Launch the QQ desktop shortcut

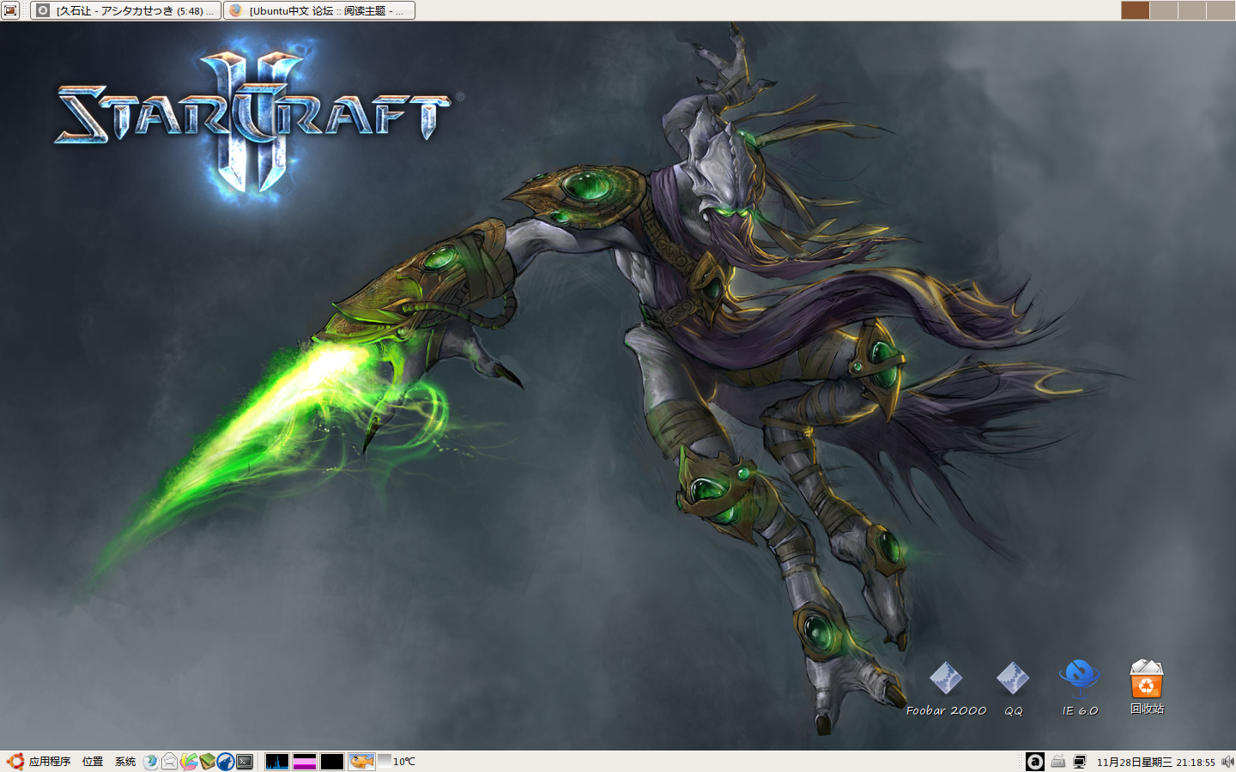[x=1013, y=689]
